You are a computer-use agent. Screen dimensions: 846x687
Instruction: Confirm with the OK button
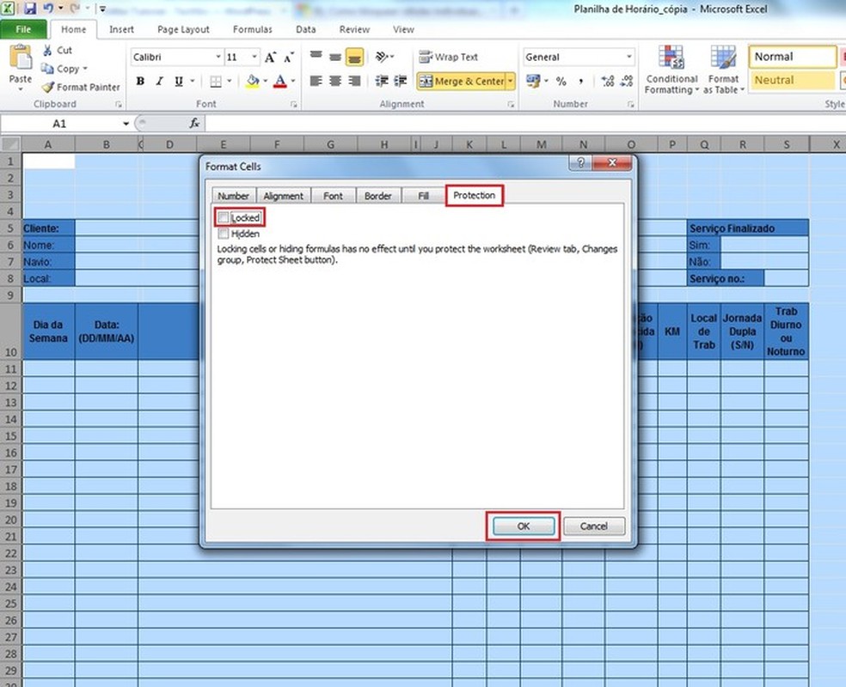coord(522,526)
